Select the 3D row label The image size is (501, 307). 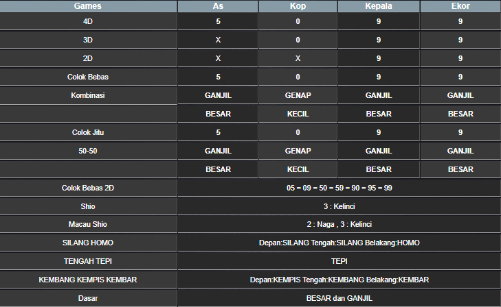[88, 40]
